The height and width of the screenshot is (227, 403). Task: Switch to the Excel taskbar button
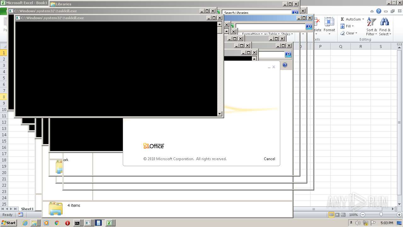tap(109, 223)
